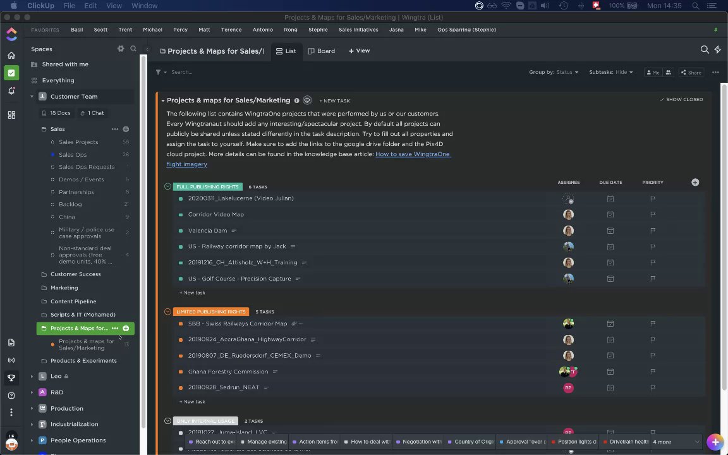Set priority flag for Ghana Forestry Commission
Viewport: 728px width, 455px height.
(653, 372)
